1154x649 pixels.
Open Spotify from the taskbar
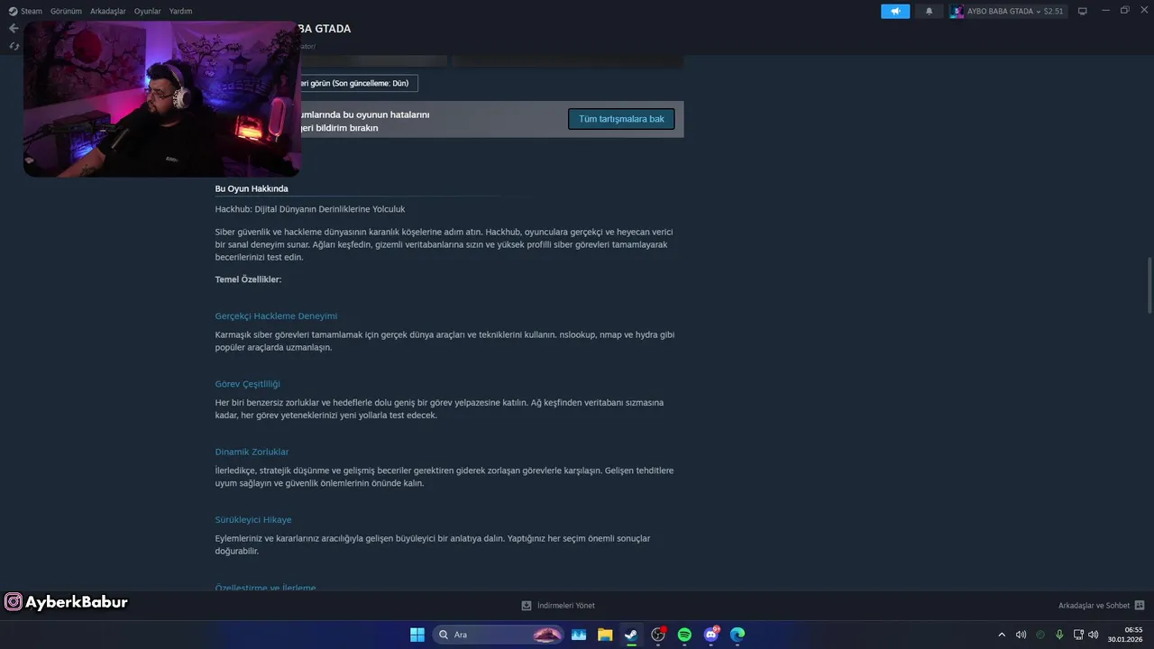coord(684,635)
